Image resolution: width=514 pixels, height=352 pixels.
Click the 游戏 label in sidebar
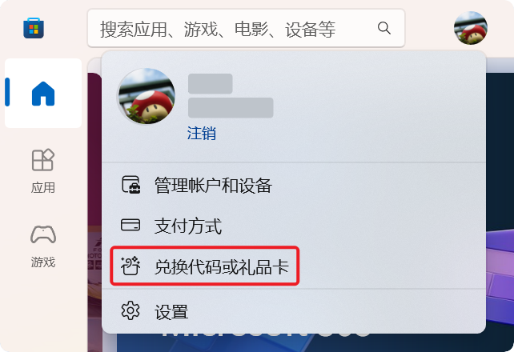pyautogui.click(x=43, y=262)
